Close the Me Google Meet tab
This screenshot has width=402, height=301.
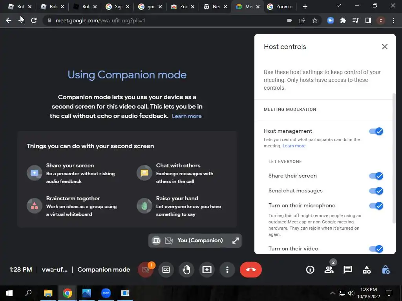[x=258, y=7]
